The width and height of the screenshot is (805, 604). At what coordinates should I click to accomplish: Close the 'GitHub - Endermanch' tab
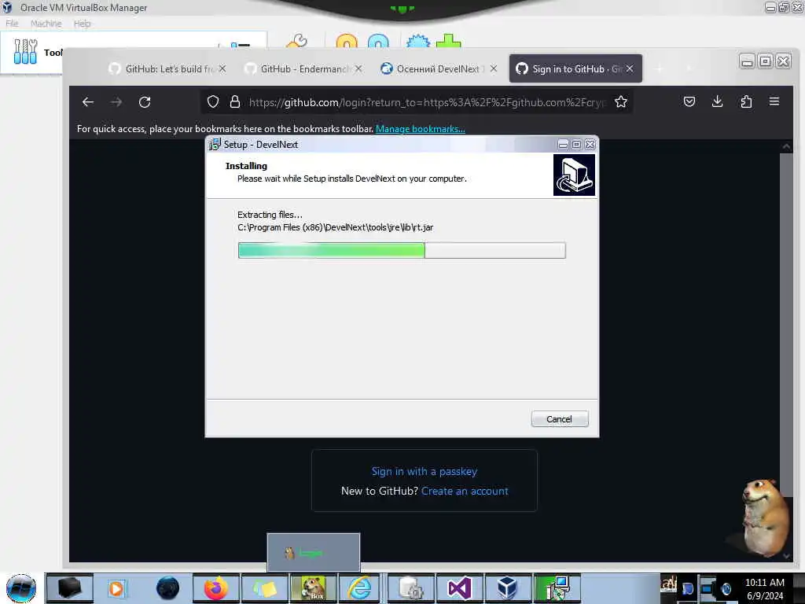coord(358,69)
